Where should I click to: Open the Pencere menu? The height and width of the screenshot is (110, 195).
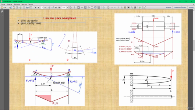click(x=24, y=4)
